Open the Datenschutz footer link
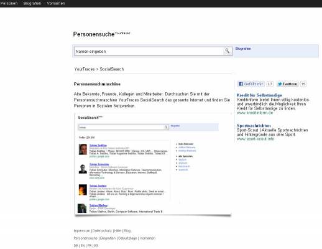This screenshot has width=322, height=249. (x=102, y=231)
